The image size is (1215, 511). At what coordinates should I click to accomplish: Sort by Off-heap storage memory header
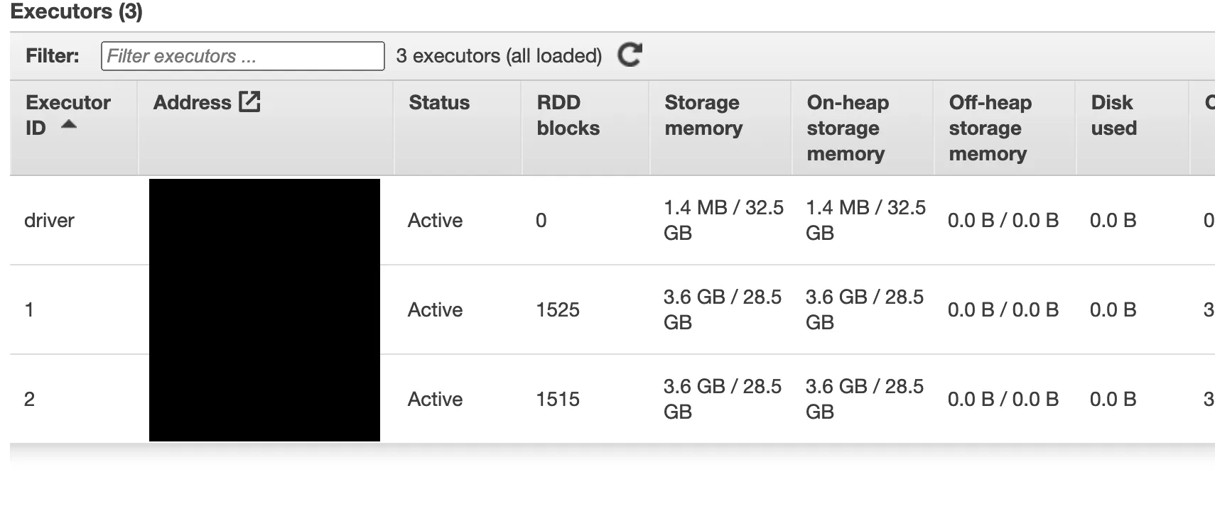989,128
